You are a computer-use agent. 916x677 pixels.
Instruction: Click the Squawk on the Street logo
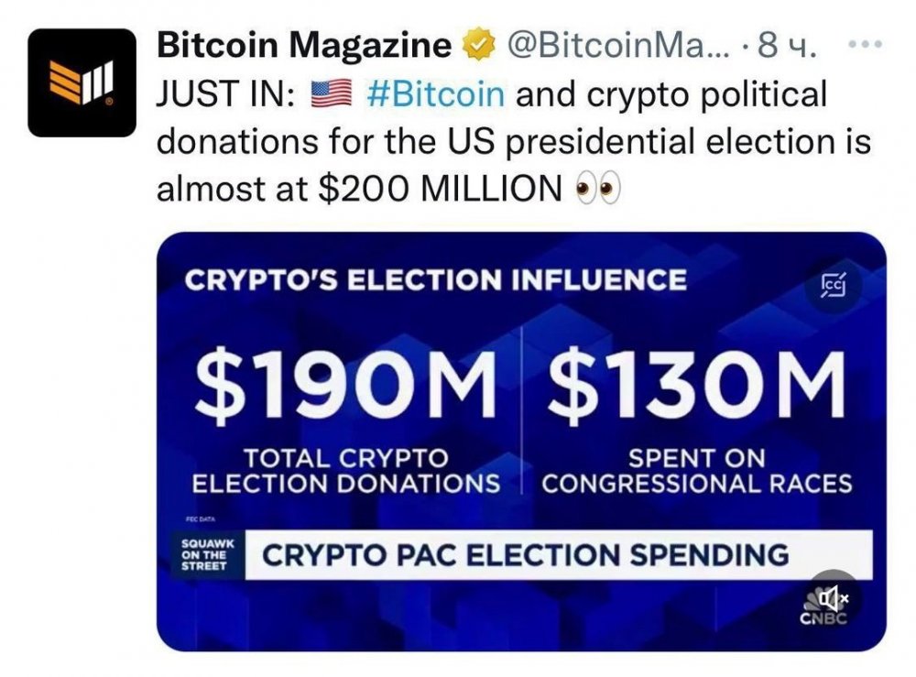pyautogui.click(x=208, y=555)
